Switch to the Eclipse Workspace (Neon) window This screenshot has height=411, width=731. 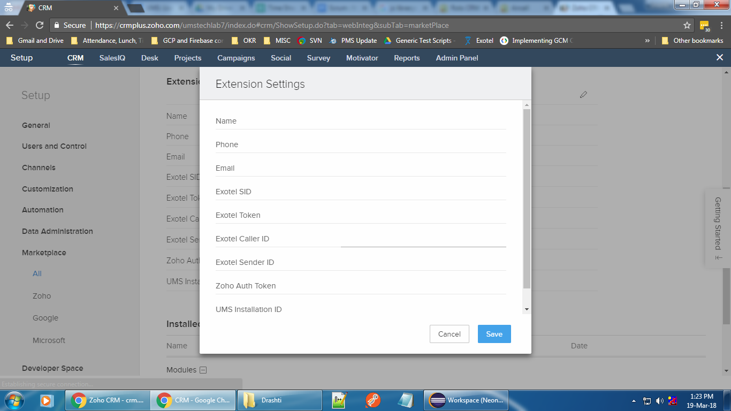466,400
